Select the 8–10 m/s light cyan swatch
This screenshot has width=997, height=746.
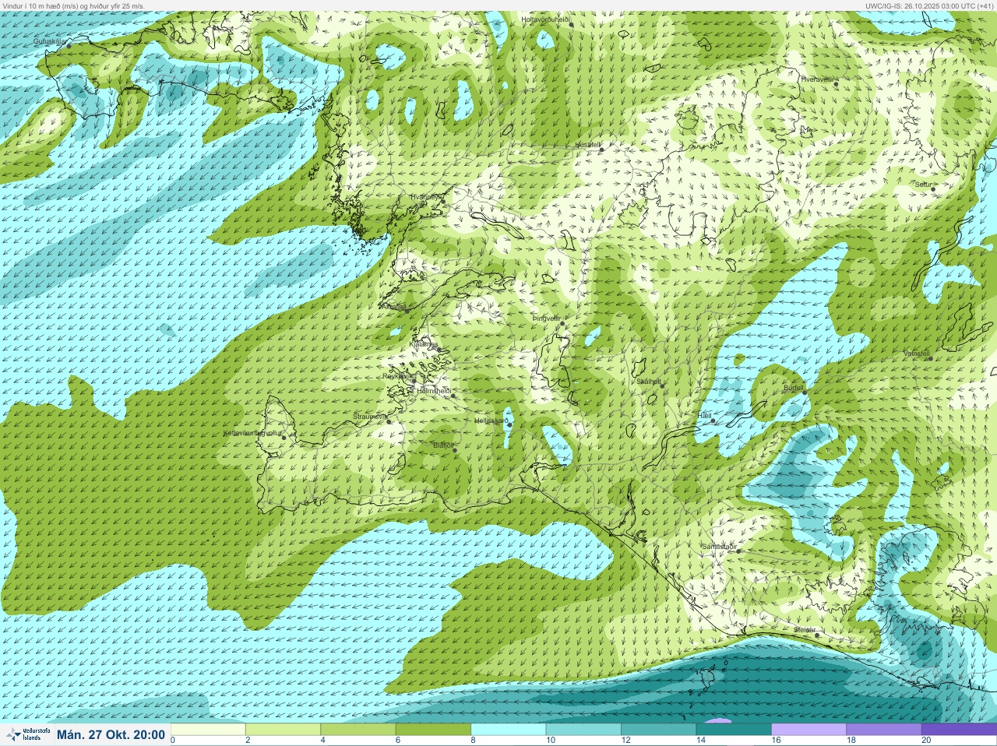[x=509, y=730]
